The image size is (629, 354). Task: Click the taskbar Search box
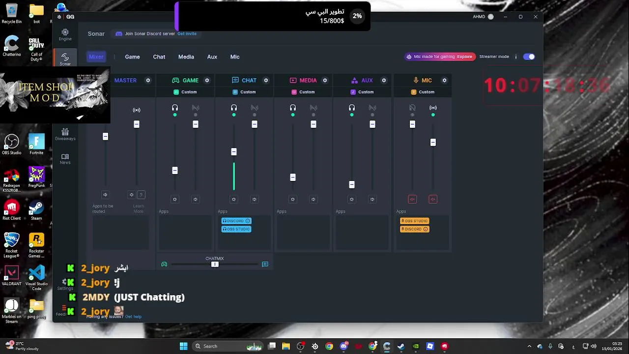point(229,346)
